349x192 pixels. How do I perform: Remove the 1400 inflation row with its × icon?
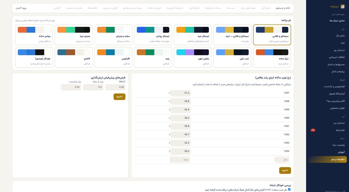[x=170, y=118]
